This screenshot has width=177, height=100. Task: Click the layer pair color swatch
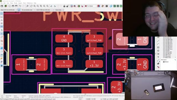(x=99, y=6)
